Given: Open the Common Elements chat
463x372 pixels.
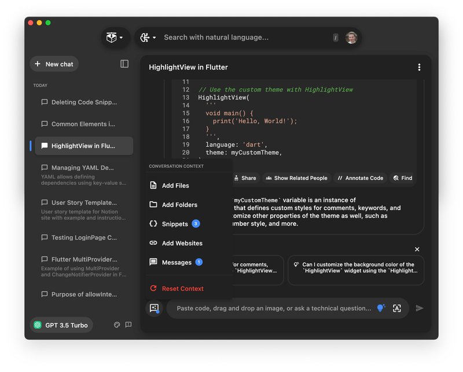Looking at the screenshot, I should coord(84,124).
